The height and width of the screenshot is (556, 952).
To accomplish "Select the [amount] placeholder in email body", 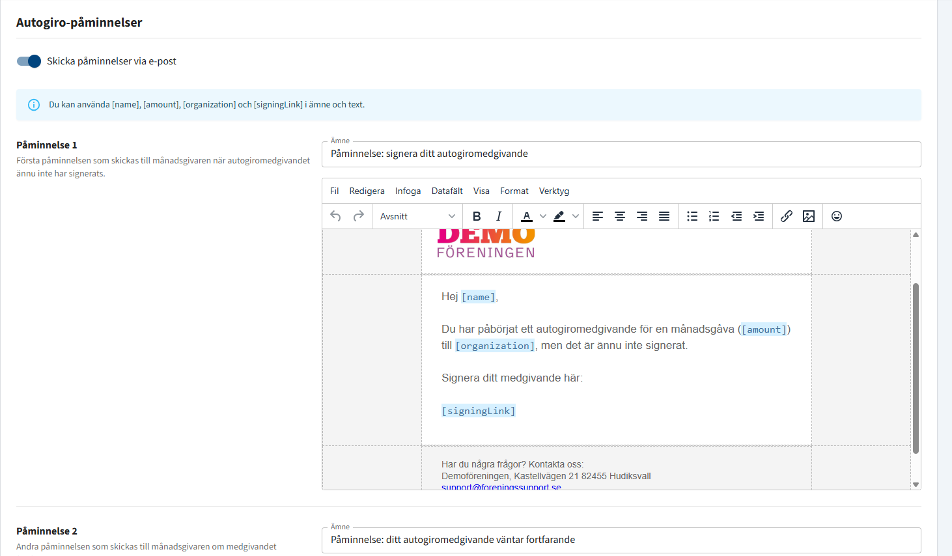I will click(764, 329).
